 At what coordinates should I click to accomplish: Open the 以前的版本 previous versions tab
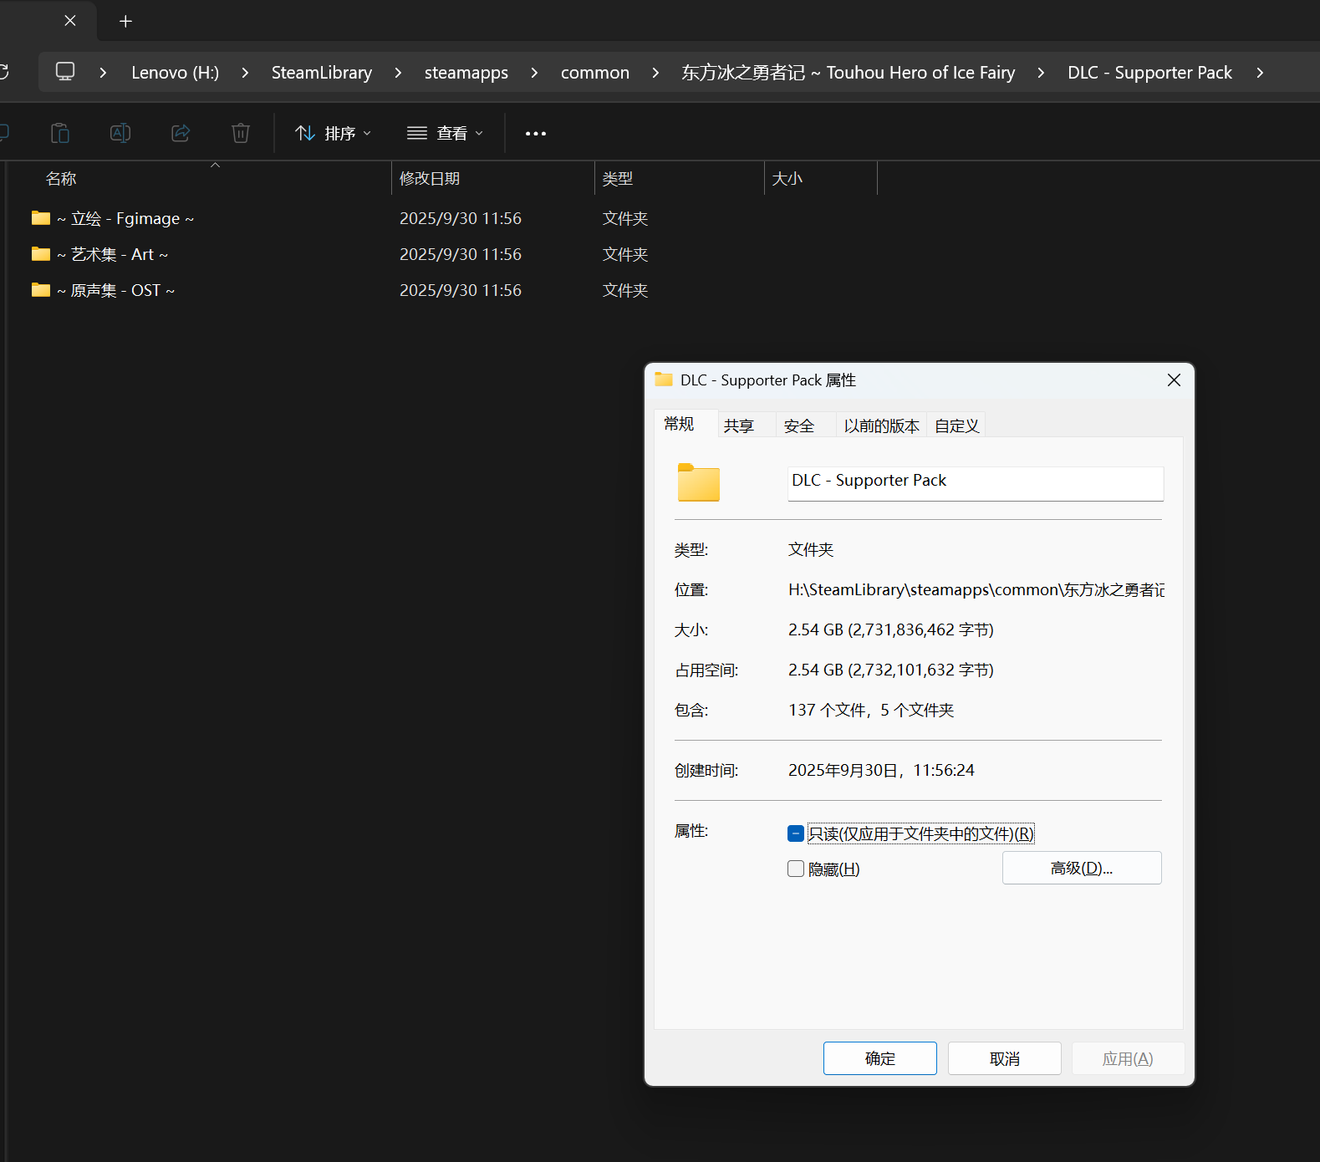point(881,426)
